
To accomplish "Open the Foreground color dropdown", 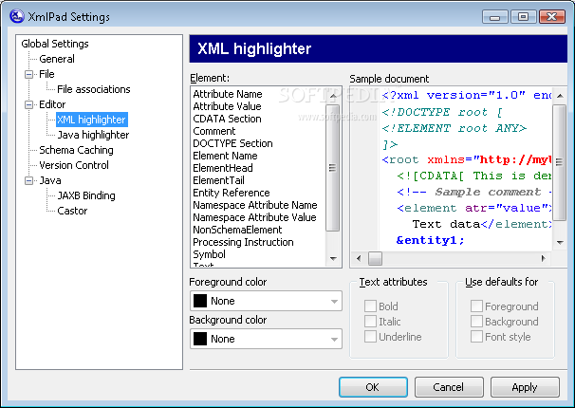I will [334, 302].
